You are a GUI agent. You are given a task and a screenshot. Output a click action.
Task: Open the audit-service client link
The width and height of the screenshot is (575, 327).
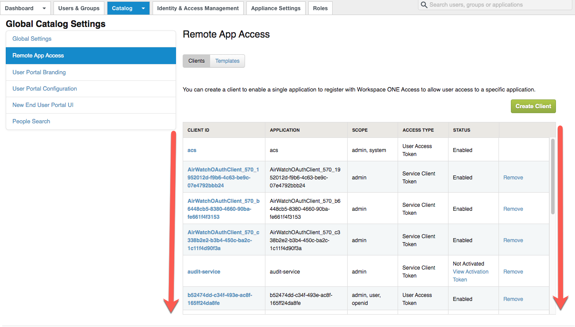[x=204, y=272]
